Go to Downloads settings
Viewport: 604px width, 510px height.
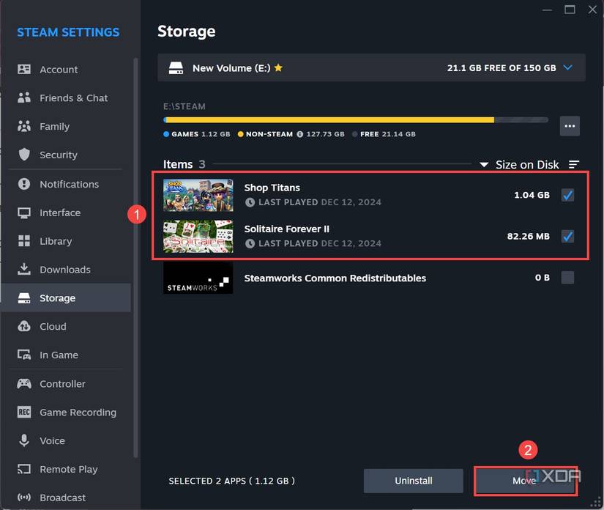(66, 270)
